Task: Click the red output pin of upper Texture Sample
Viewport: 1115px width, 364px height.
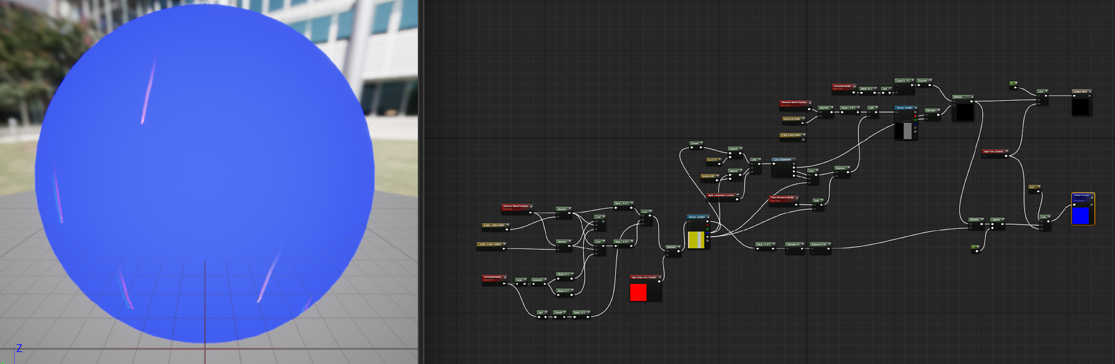Action: (x=915, y=116)
